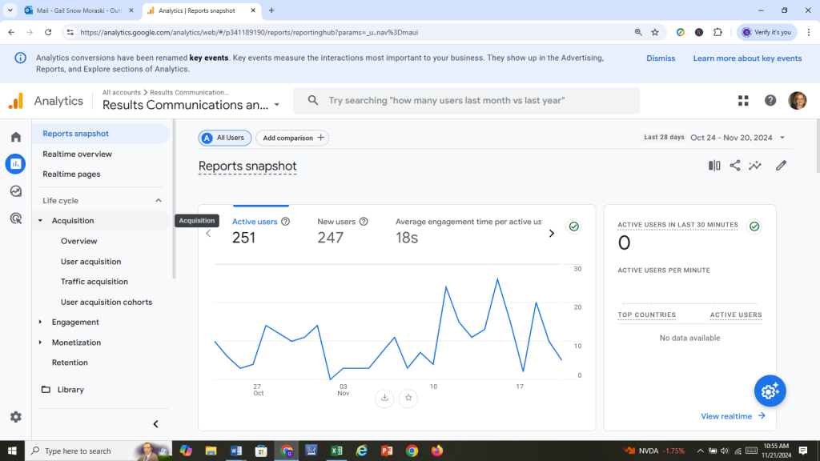Click green check icon on realtime card
This screenshot has height=461, width=820.
click(754, 226)
